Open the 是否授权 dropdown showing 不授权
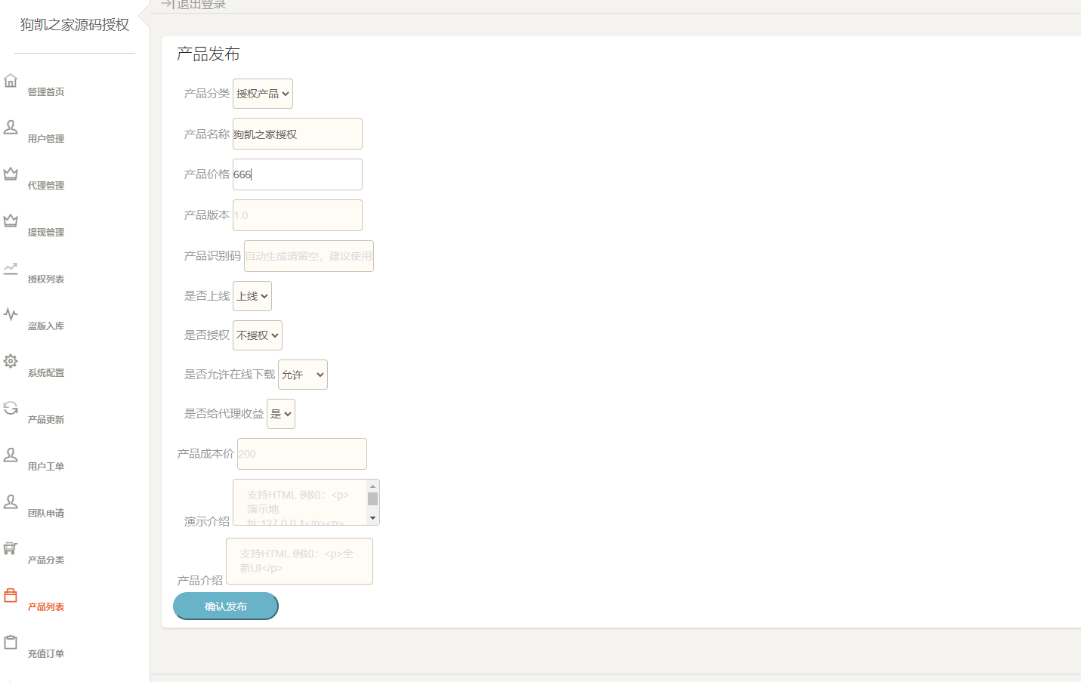The width and height of the screenshot is (1081, 682). point(257,335)
